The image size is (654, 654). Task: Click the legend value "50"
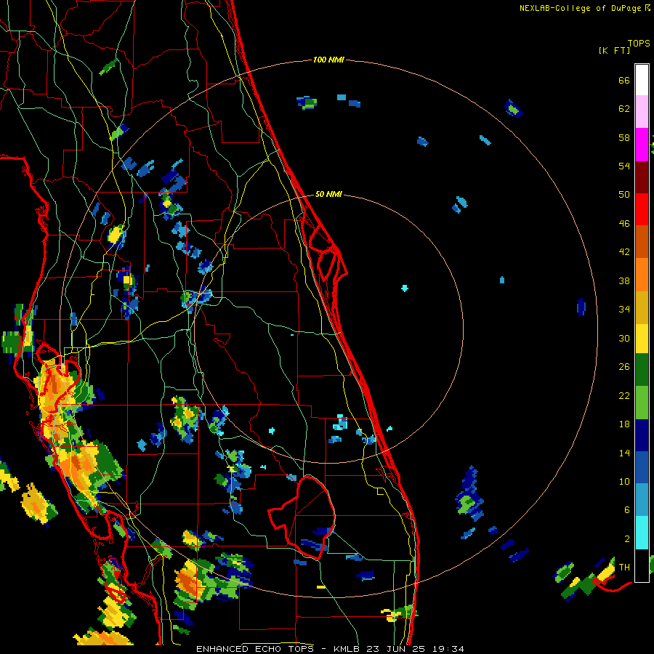[624, 195]
